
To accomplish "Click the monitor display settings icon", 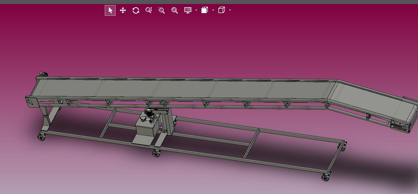I will click(188, 10).
